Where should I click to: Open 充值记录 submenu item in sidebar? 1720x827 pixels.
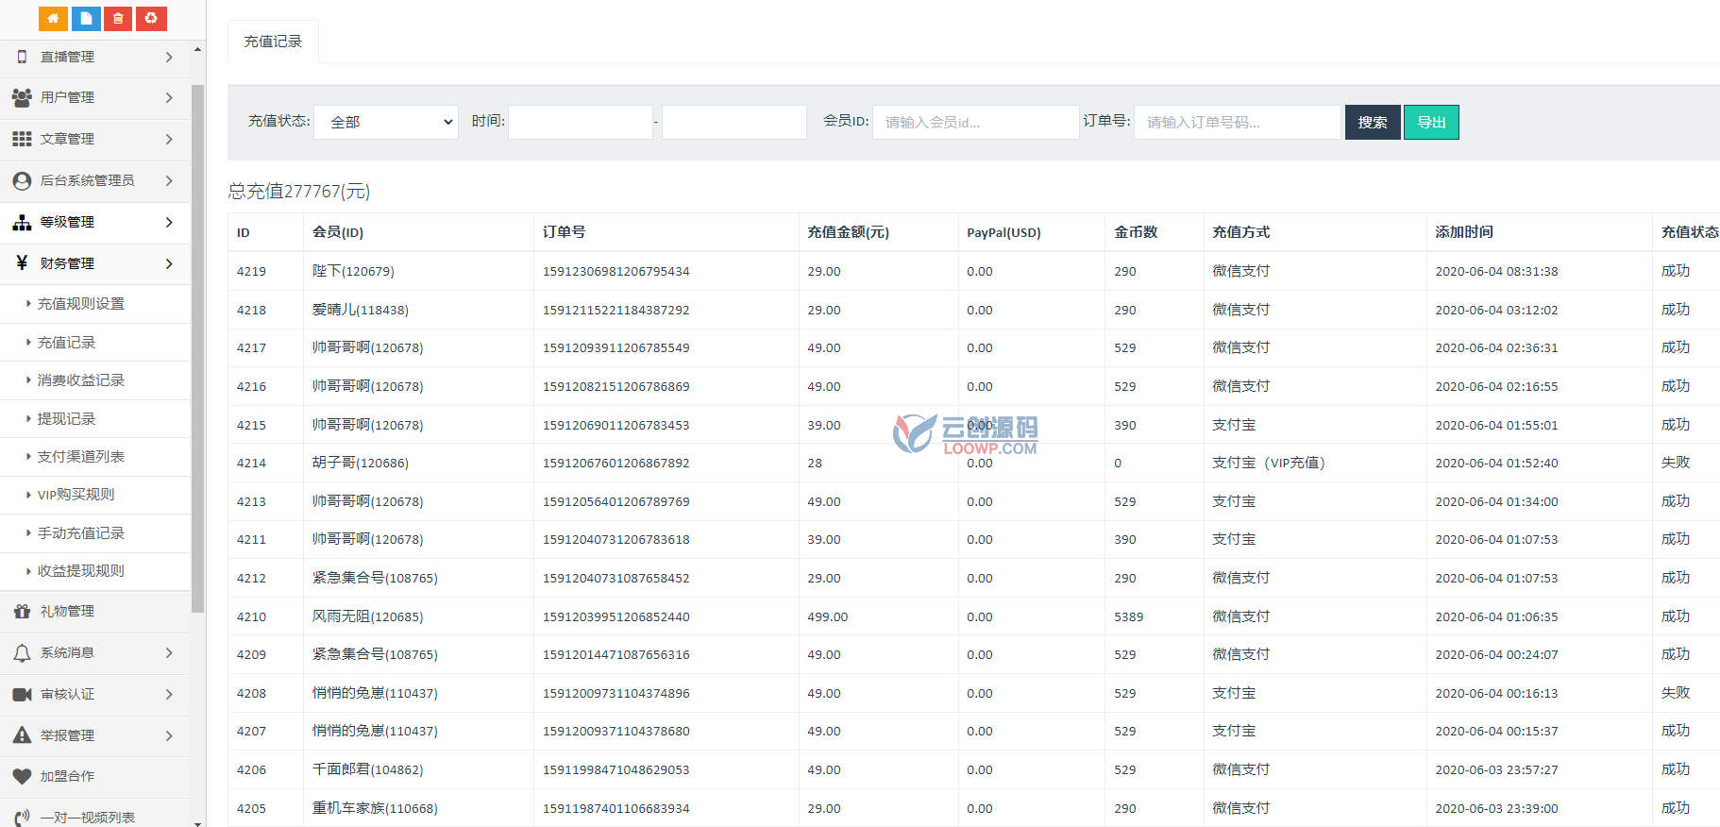[66, 342]
